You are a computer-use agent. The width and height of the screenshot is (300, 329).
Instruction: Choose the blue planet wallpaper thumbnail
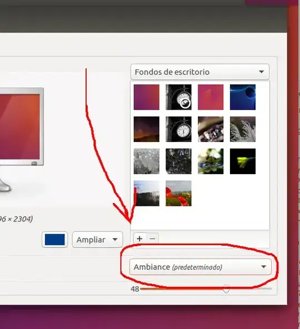pyautogui.click(x=243, y=97)
